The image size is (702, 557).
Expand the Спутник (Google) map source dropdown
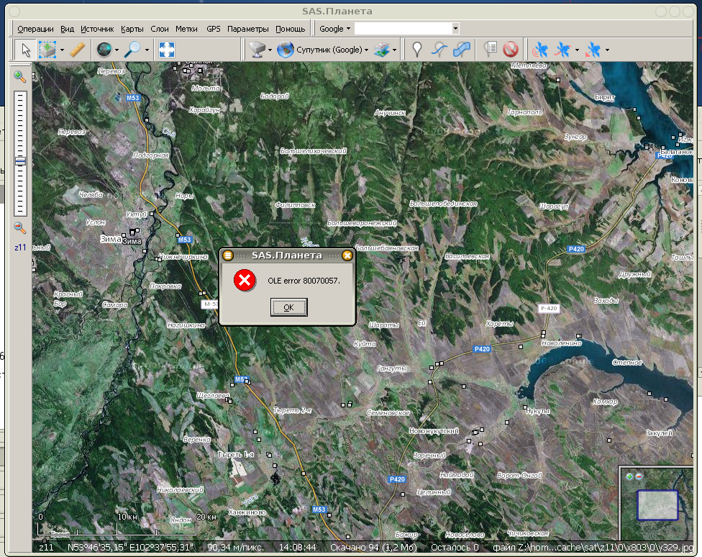tap(366, 50)
